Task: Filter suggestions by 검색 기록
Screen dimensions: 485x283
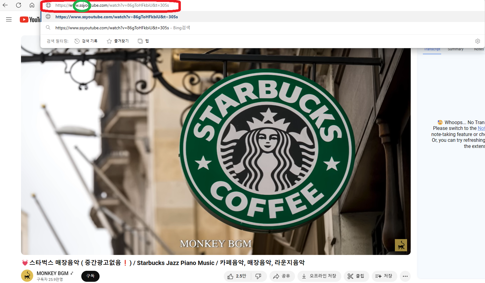Action: pos(86,41)
